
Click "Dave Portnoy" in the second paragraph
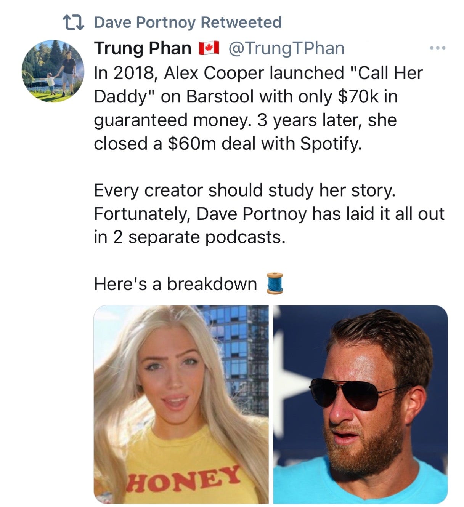[251, 214]
